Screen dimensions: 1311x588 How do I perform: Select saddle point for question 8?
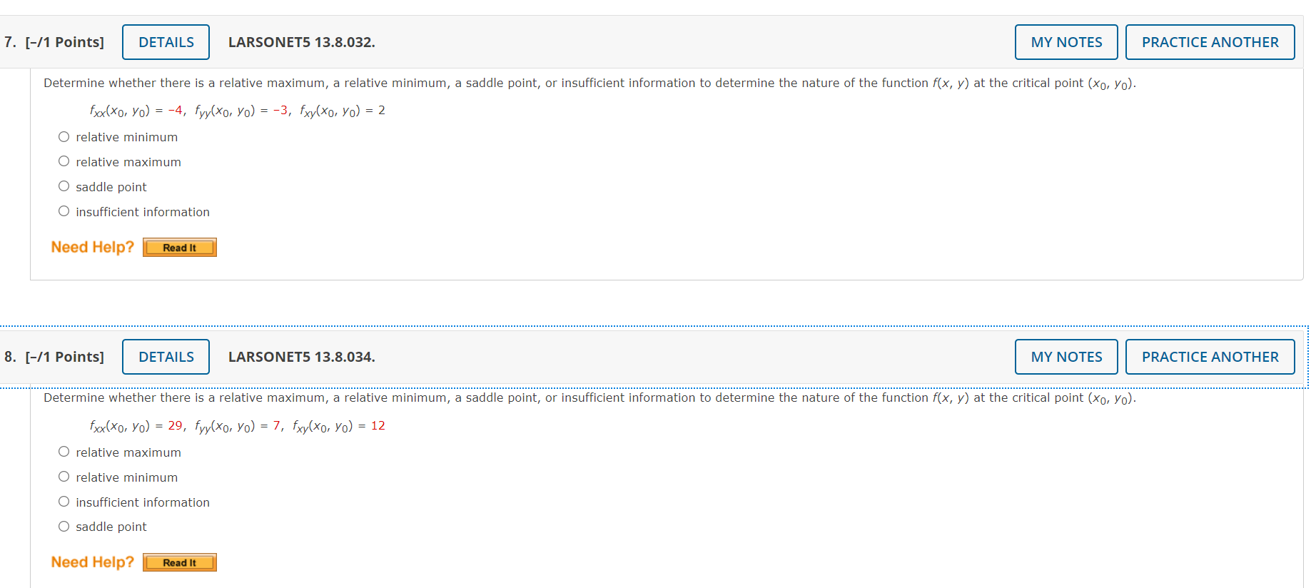coord(64,527)
